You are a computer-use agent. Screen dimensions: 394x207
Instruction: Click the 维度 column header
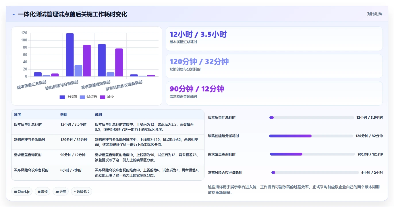coord(18,114)
